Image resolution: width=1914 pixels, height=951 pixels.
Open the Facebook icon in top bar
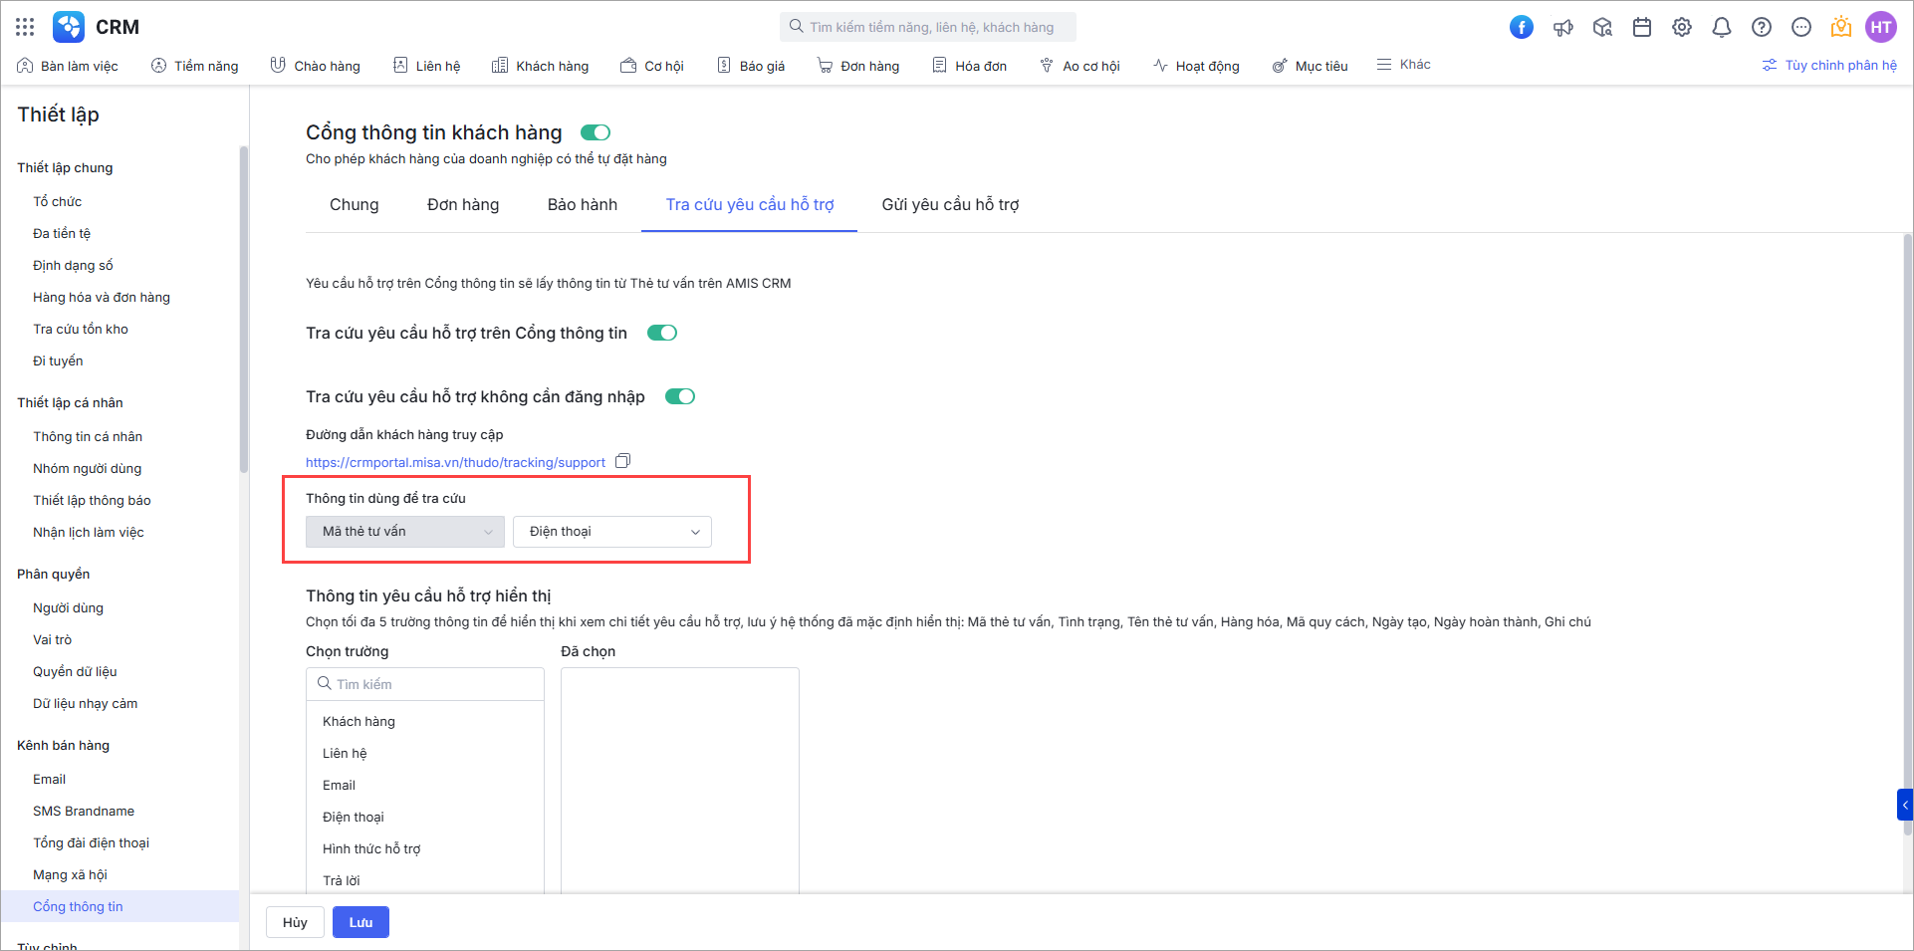tap(1522, 27)
